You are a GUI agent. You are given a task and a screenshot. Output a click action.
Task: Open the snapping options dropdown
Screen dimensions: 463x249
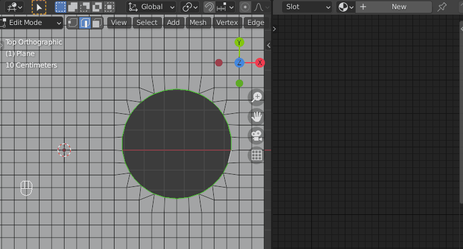tap(225, 7)
